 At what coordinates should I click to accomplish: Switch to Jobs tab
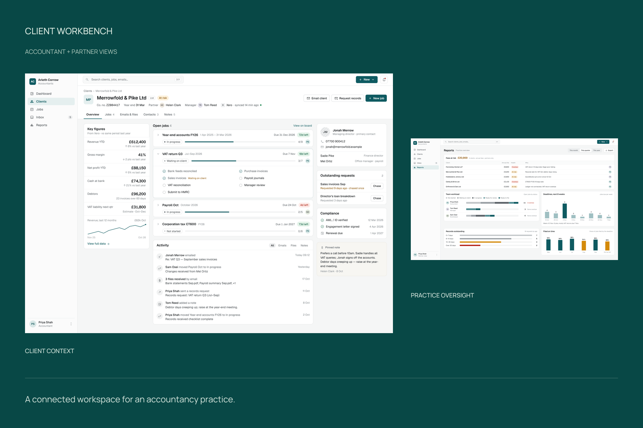click(x=109, y=114)
